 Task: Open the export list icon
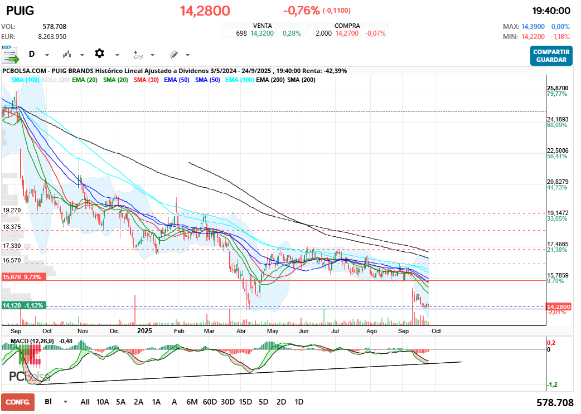[11, 55]
